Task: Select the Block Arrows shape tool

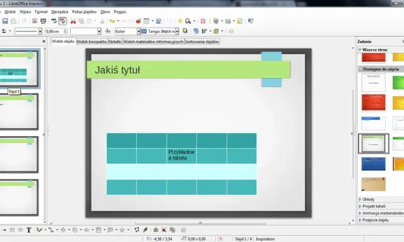Action: pyautogui.click(x=86, y=230)
